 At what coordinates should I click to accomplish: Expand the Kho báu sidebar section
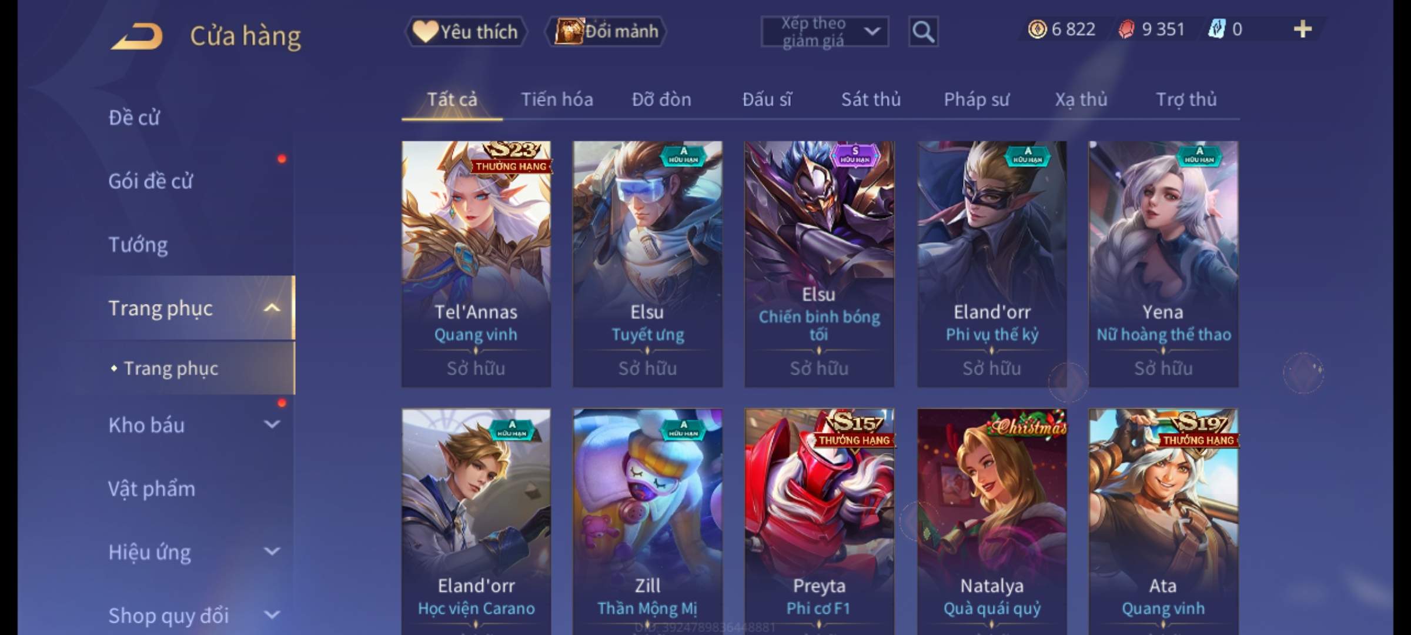pyautogui.click(x=272, y=425)
